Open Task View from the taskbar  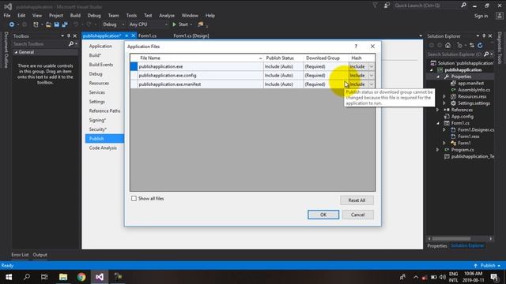pos(44,277)
